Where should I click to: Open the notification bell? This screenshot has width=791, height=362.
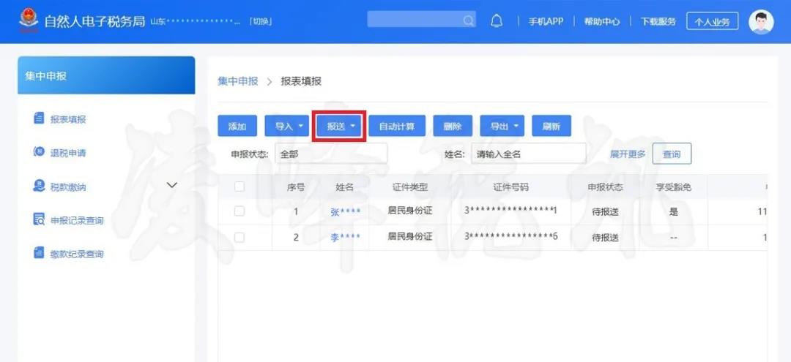click(x=497, y=20)
